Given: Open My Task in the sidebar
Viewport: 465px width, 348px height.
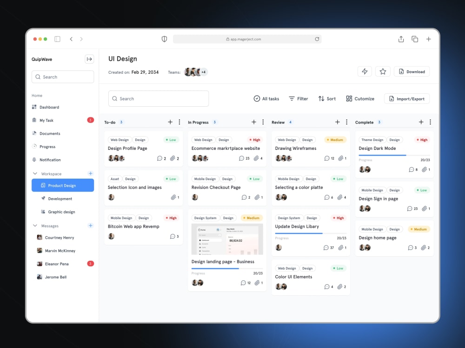Looking at the screenshot, I should click(63, 120).
